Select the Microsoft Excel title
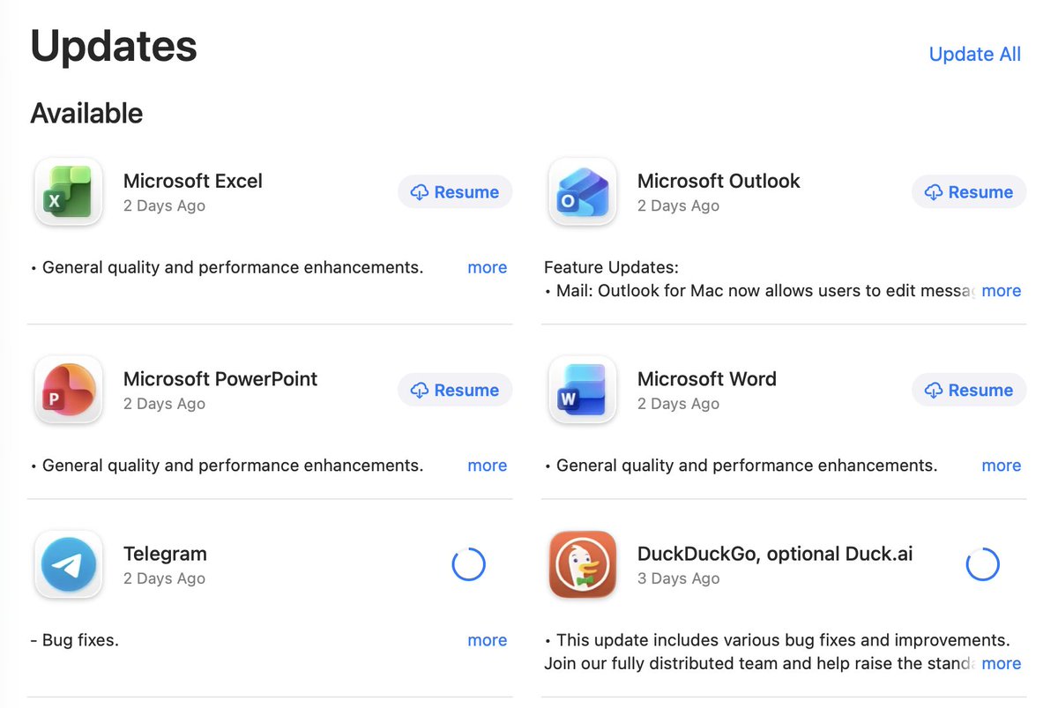The image size is (1058, 708). click(x=193, y=181)
